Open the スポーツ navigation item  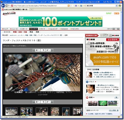(x=24, y=29)
